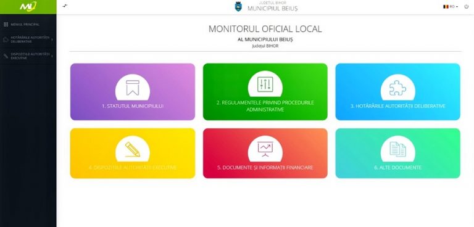Click the Beiuș coat of arms emblem

(x=238, y=7)
